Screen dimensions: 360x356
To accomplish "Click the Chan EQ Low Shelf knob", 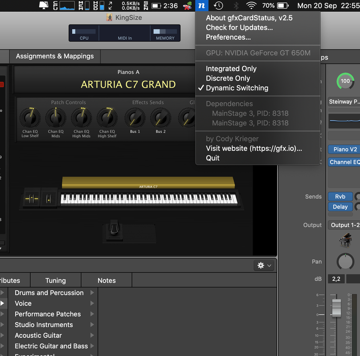I will [30, 118].
